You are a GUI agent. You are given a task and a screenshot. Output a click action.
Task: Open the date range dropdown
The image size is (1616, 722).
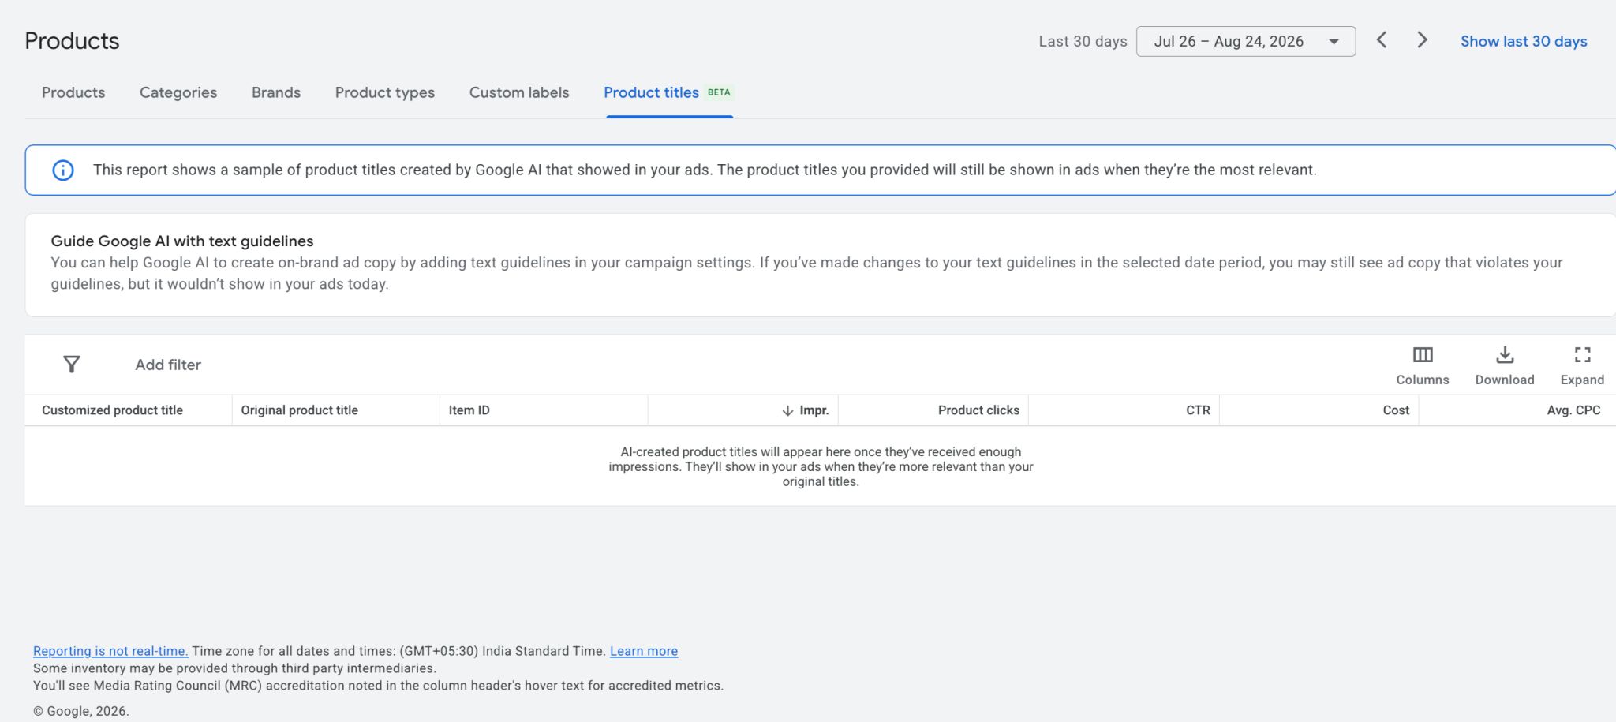[1246, 41]
